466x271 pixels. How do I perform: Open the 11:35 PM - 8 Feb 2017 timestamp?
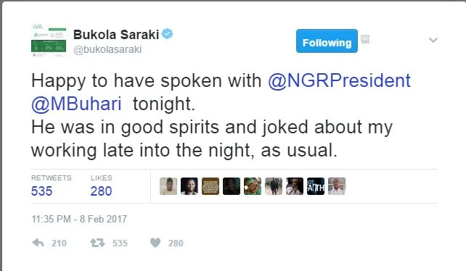(79, 219)
